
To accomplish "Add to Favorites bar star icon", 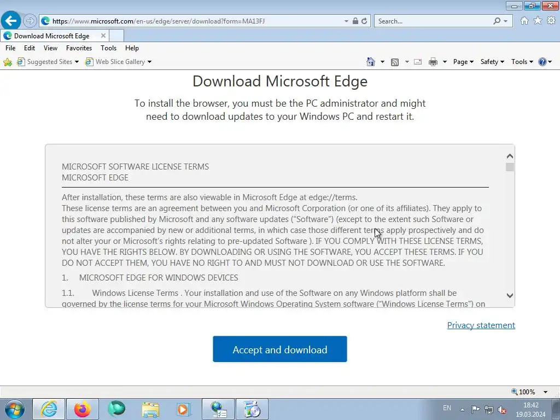I will (8, 62).
